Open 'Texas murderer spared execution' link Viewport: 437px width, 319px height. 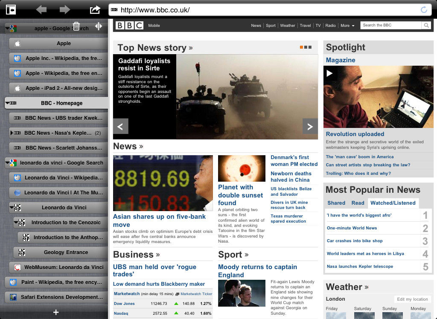288,219
